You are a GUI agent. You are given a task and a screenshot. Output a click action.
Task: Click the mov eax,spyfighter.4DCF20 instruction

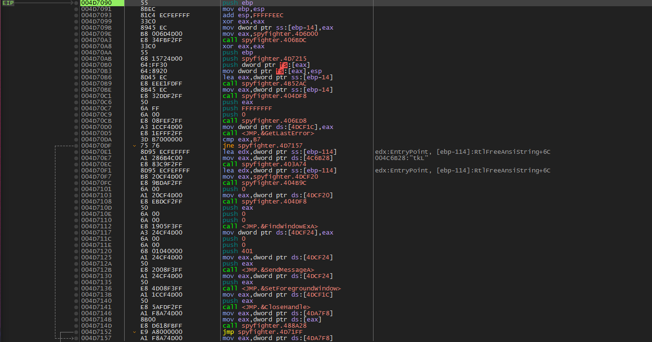[x=270, y=177]
